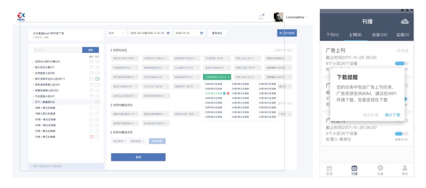Open the Lucycophuy user menu arrow
The height and width of the screenshot is (188, 426).
coord(307,17)
